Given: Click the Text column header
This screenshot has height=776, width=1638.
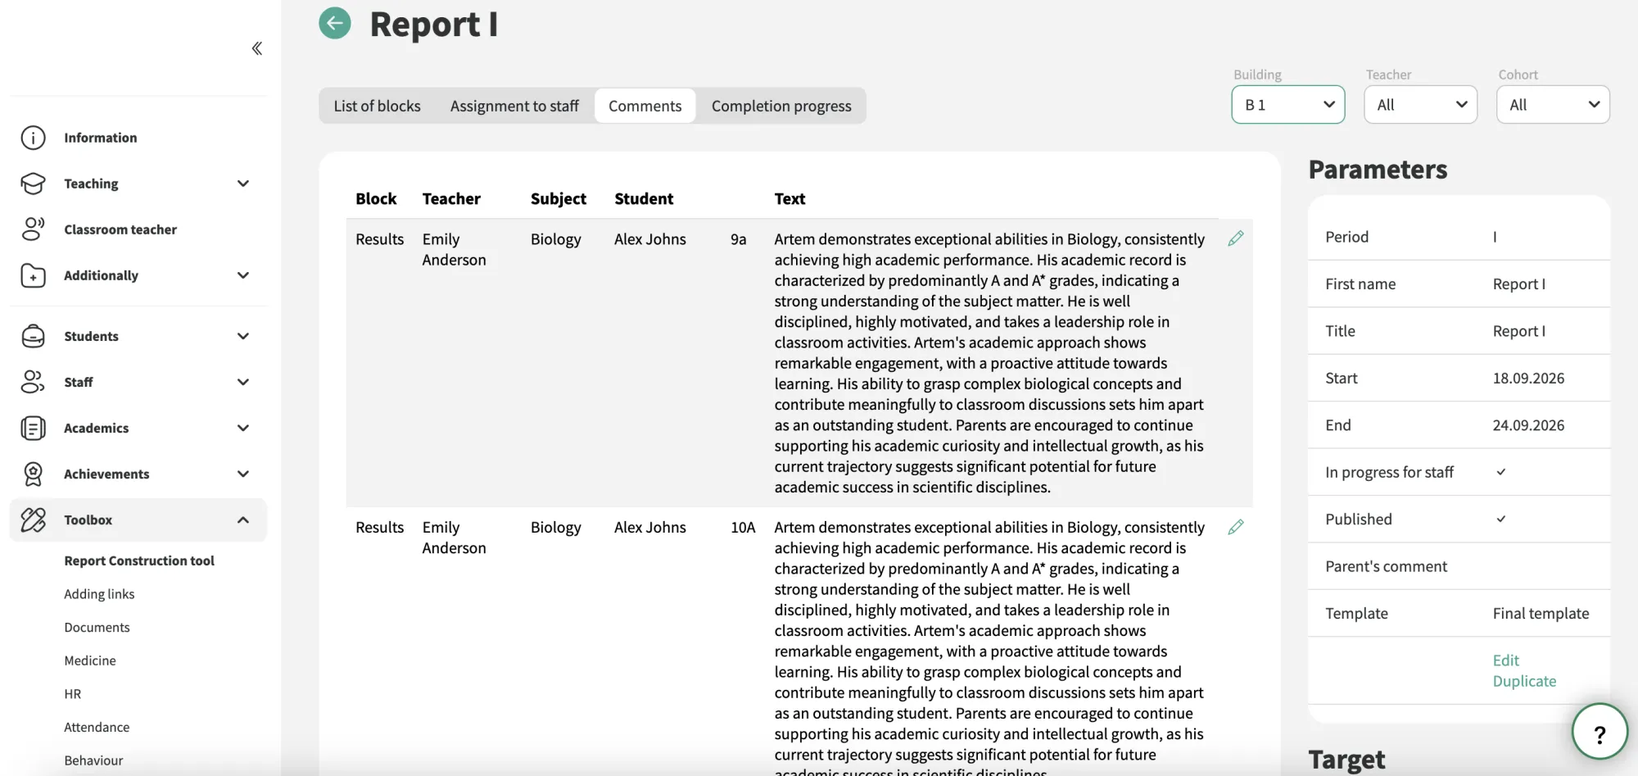Looking at the screenshot, I should coord(790,198).
